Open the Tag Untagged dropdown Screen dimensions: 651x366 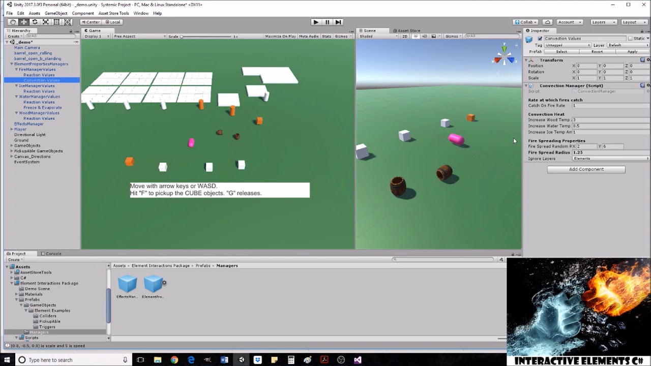coord(567,45)
